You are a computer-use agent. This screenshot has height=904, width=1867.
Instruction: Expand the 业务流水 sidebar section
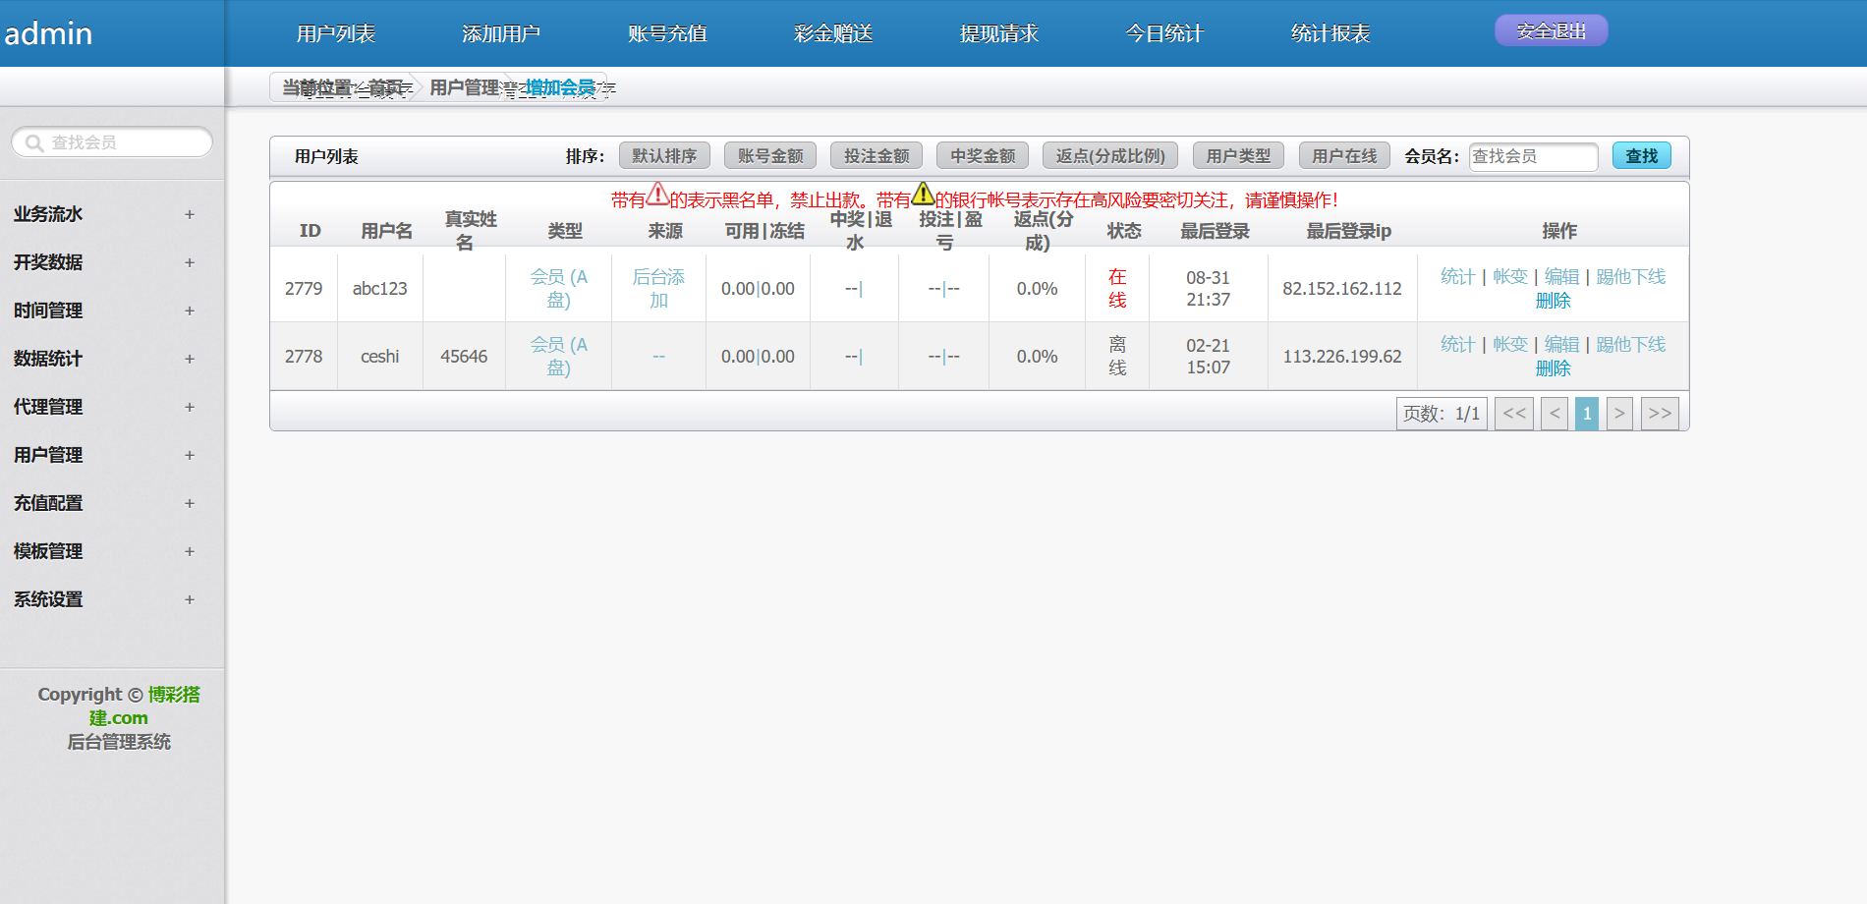tap(190, 214)
